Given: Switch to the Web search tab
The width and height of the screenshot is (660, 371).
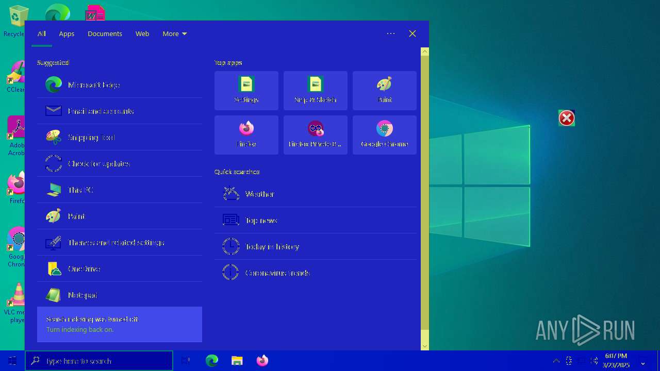Looking at the screenshot, I should click(x=142, y=33).
